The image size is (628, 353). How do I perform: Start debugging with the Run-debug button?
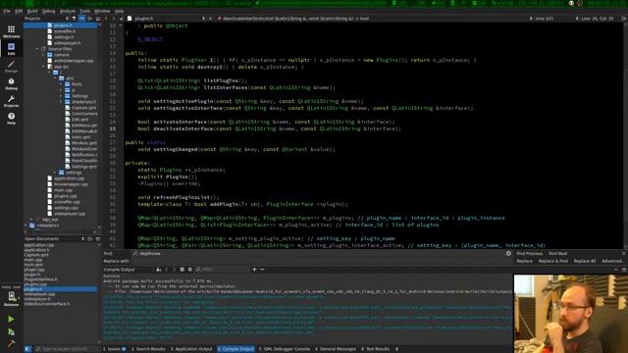(11, 332)
